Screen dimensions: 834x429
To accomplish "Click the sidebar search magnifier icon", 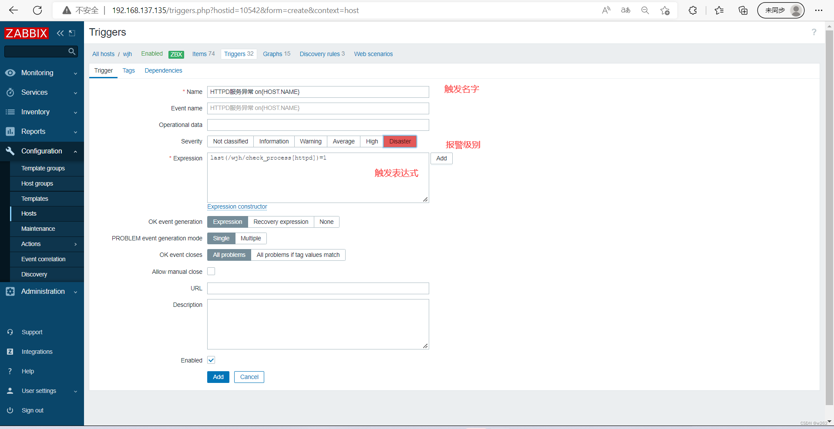I will point(72,51).
